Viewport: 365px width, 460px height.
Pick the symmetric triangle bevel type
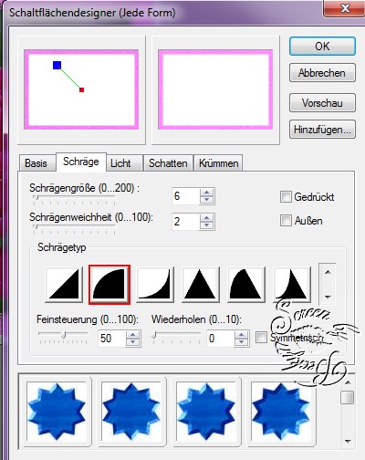(201, 284)
